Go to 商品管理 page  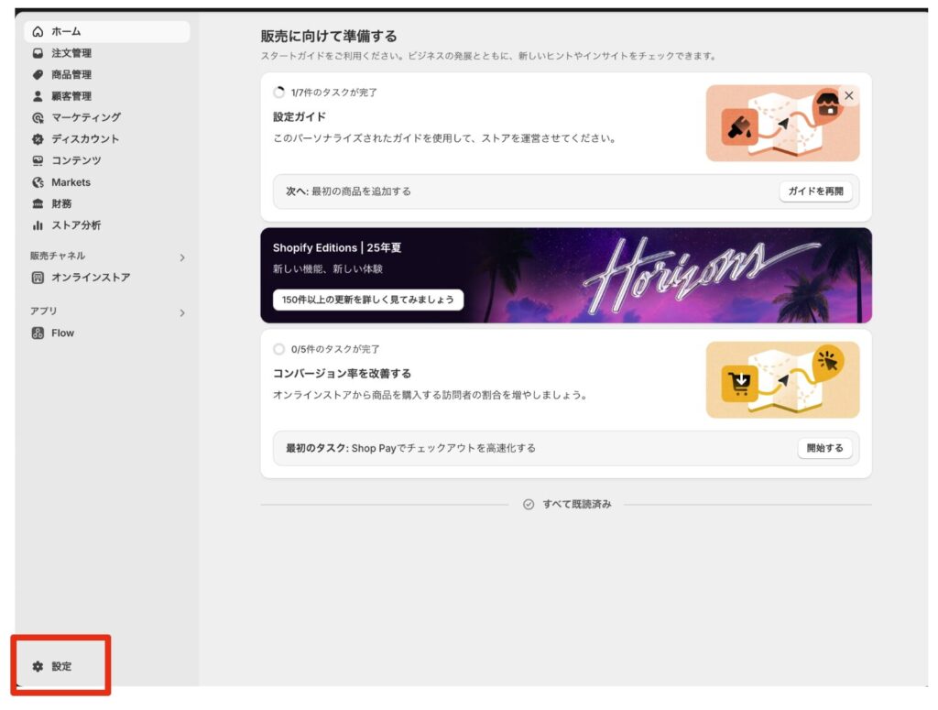point(107,75)
